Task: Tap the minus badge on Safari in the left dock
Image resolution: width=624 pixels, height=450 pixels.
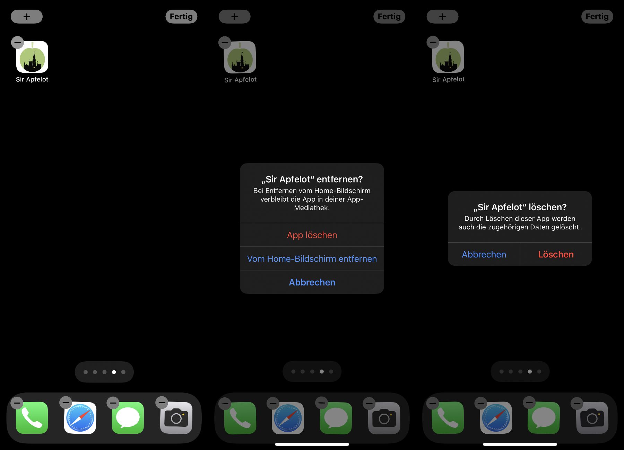Action: point(66,403)
